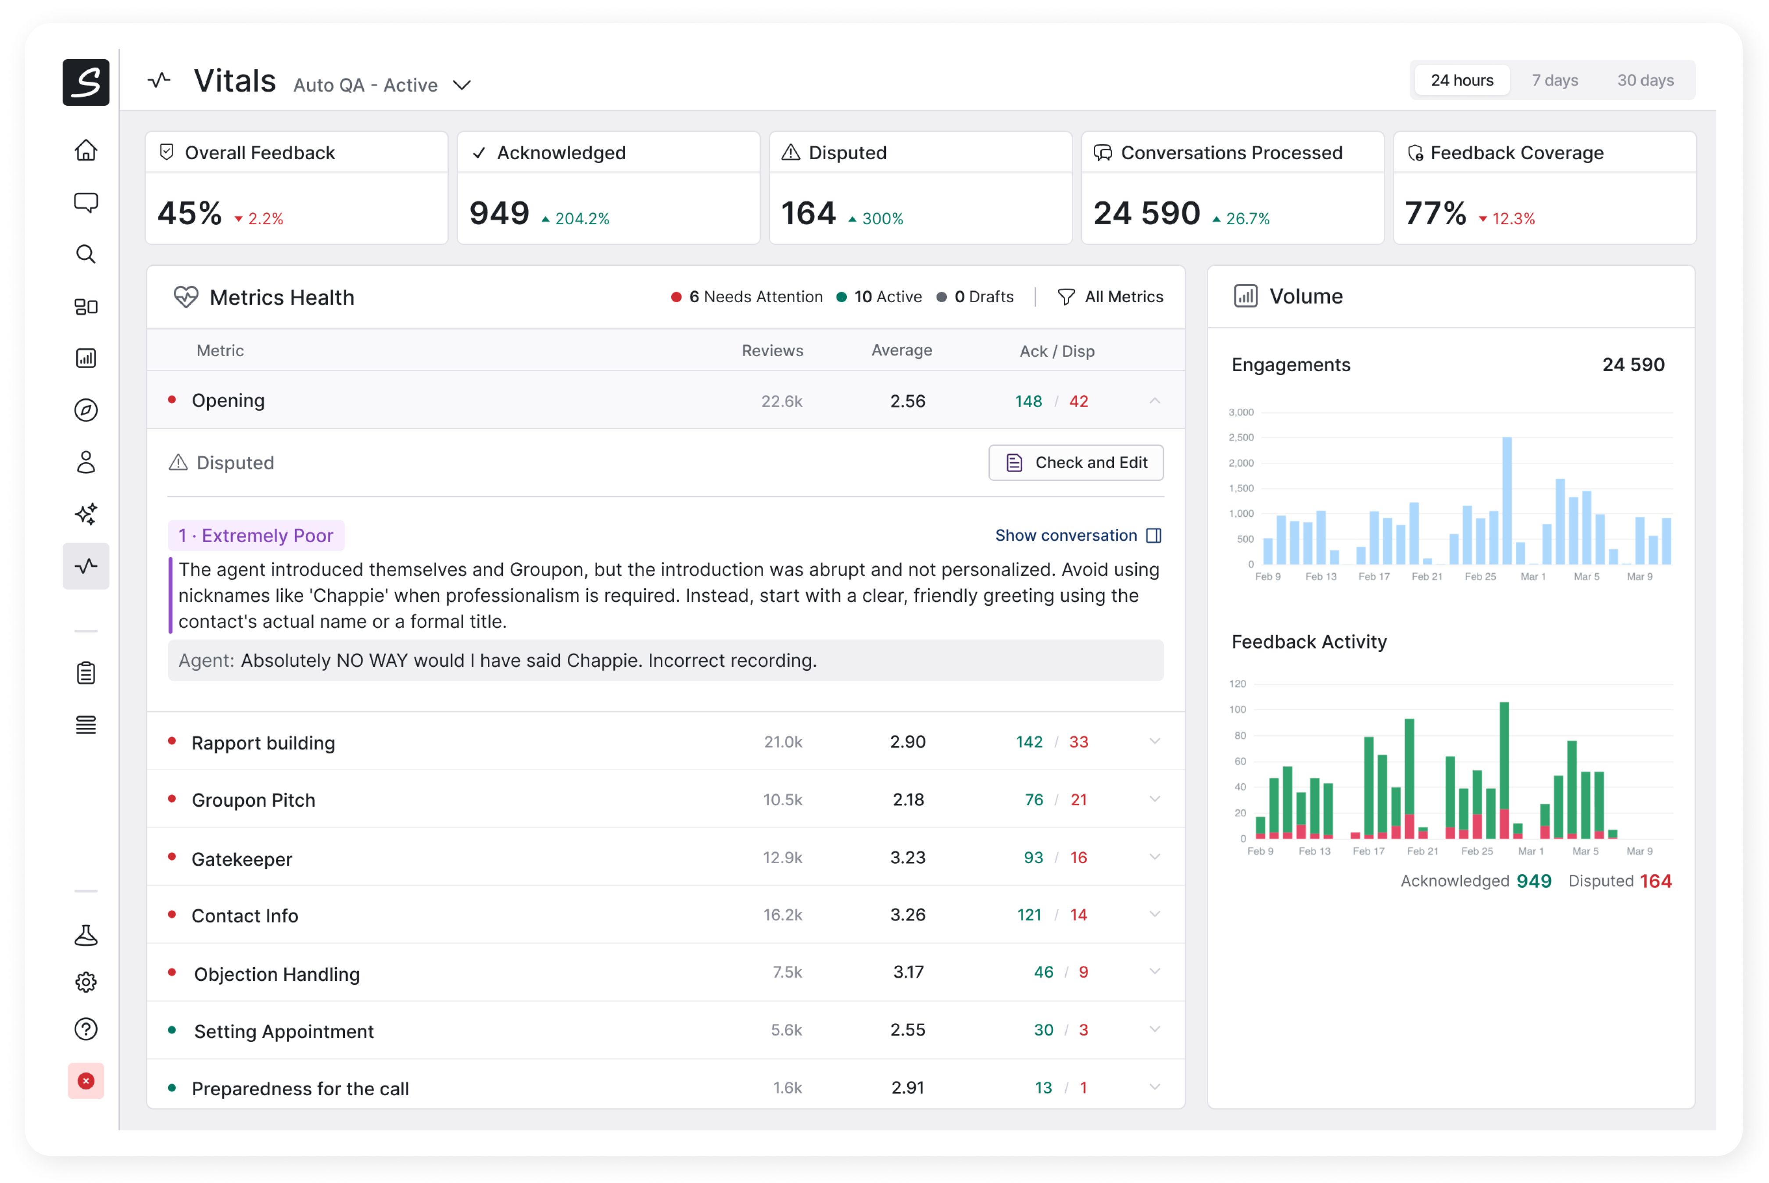Open the conversations chat bubble icon

click(86, 202)
